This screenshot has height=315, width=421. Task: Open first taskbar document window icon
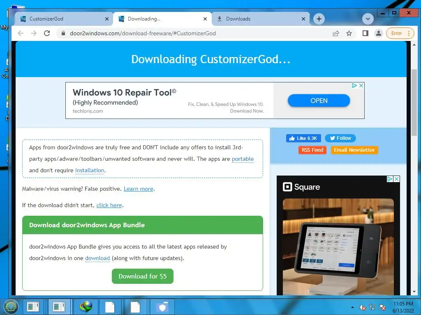coord(33,307)
